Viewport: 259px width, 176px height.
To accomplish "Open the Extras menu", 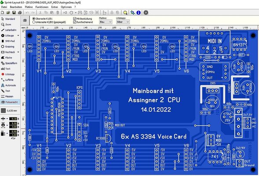I will [55, 7].
